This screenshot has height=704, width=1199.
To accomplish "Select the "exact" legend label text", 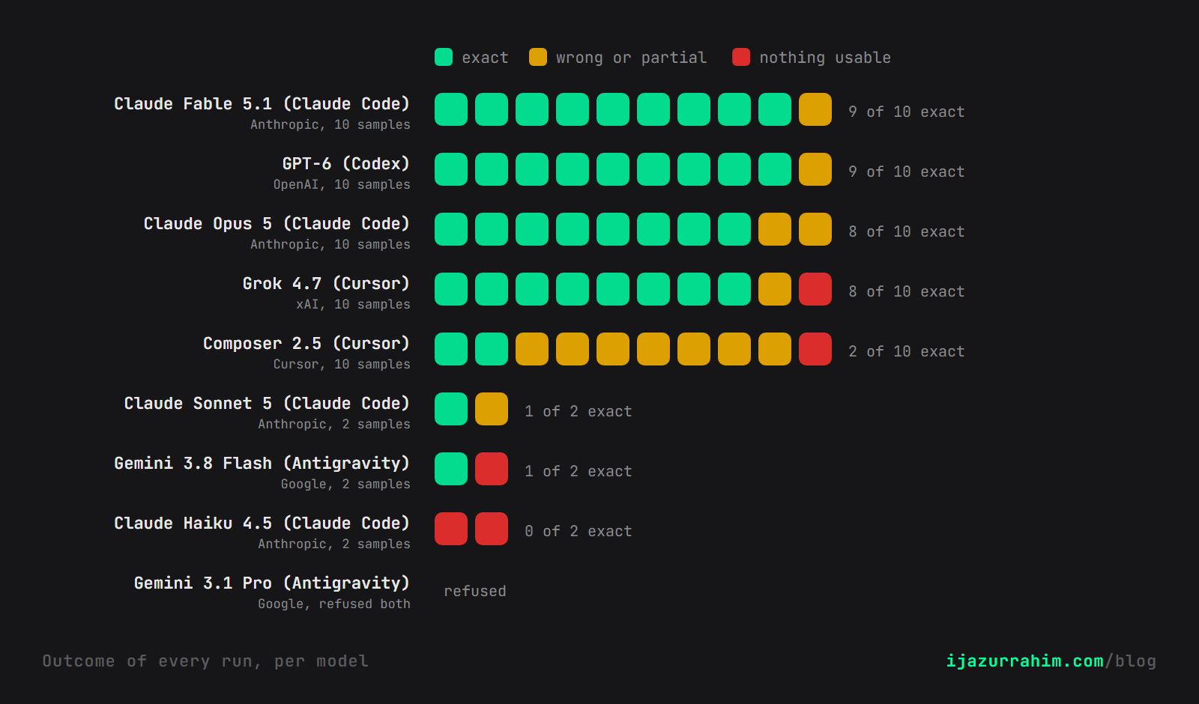I will coord(485,58).
